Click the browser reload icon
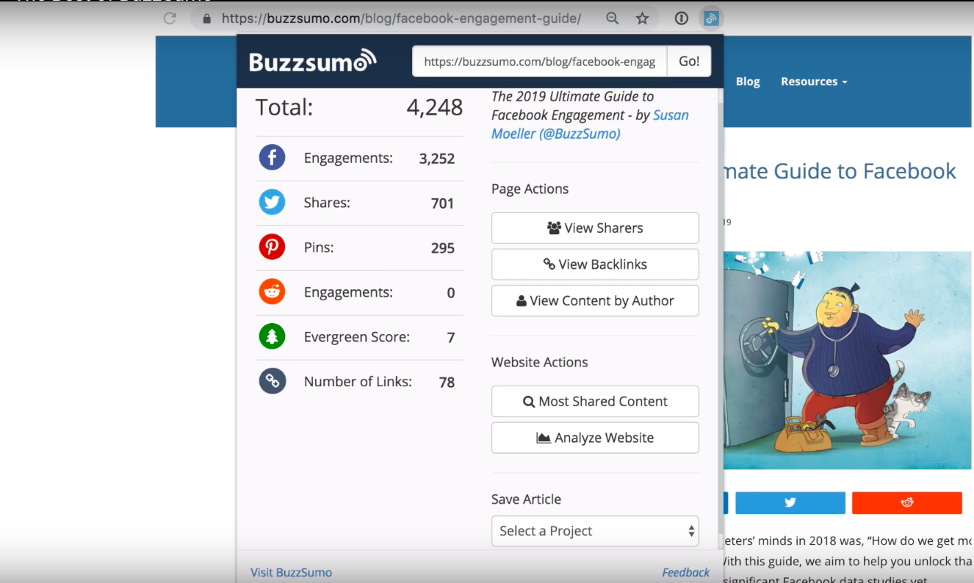This screenshot has height=583, width=974. coord(170,18)
